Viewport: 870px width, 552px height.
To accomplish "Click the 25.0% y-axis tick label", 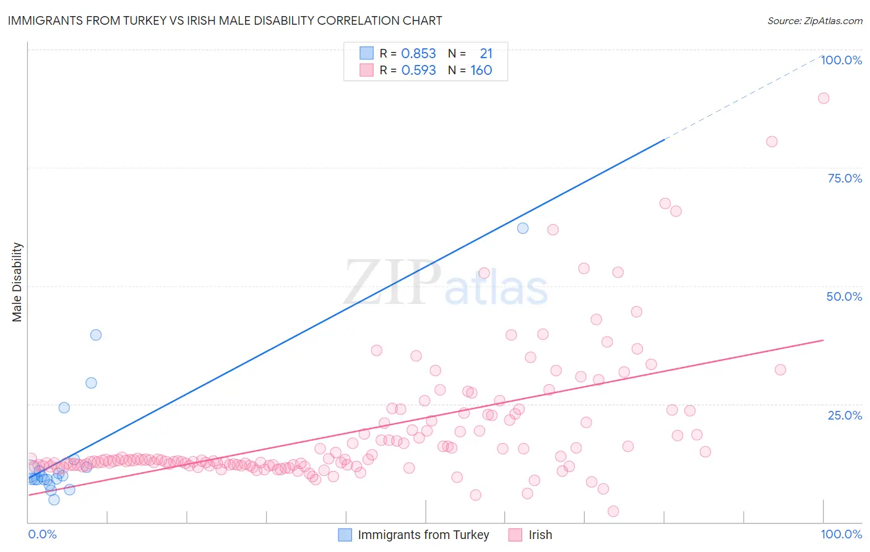I will pos(845,415).
